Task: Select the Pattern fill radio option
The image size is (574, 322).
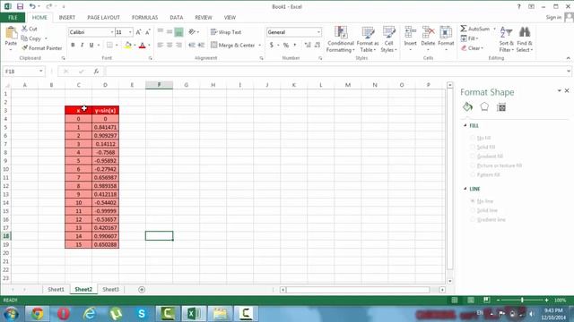Action: (473, 174)
